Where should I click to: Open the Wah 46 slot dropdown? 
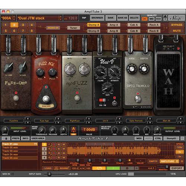tap(167, 121)
